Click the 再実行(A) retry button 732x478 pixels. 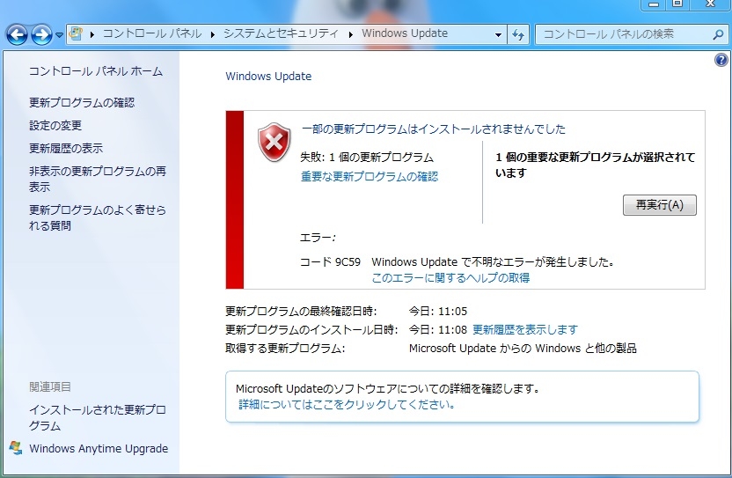[x=659, y=205]
